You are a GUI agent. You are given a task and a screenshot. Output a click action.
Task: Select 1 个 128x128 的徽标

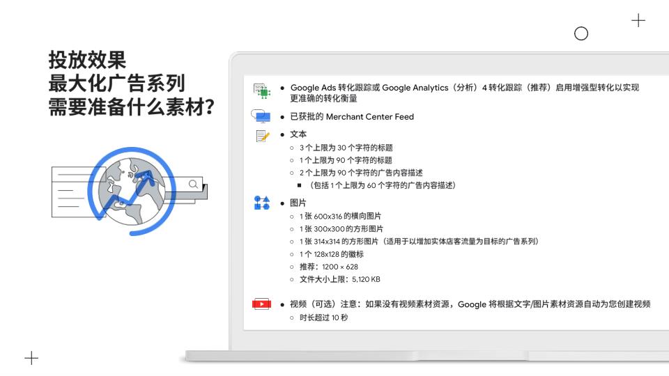(x=332, y=254)
